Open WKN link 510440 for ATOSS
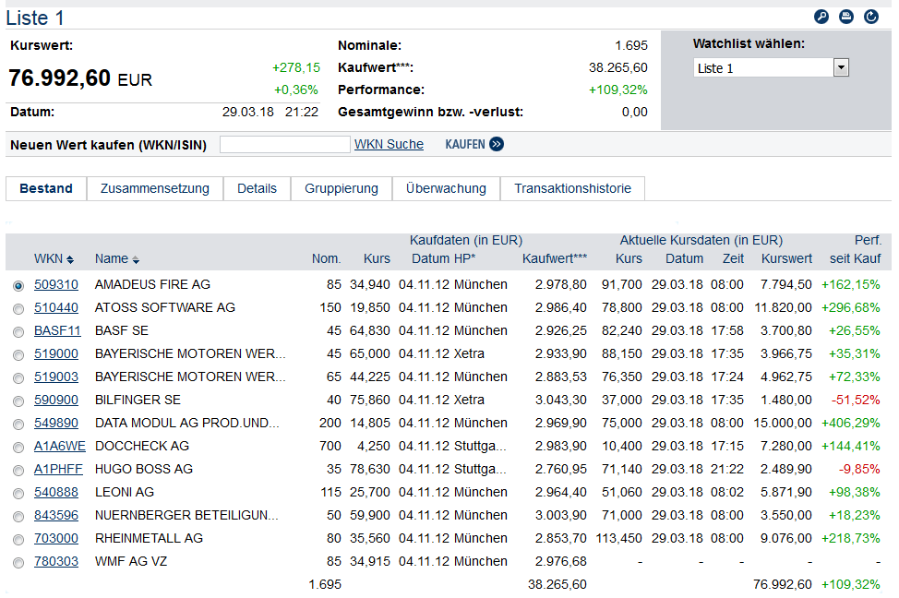 (x=56, y=307)
